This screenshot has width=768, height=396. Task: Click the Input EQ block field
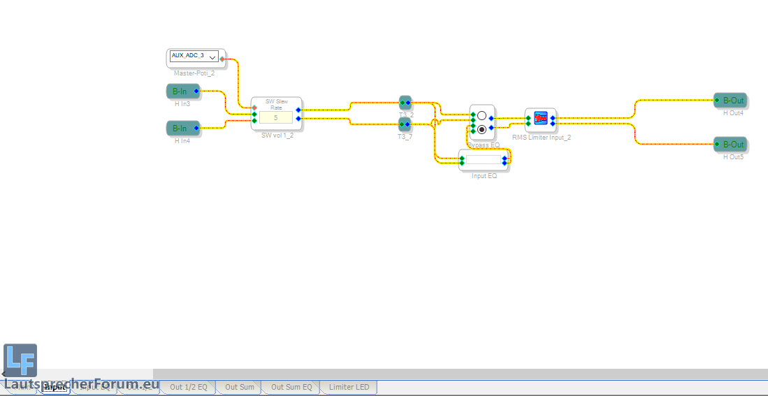pyautogui.click(x=483, y=160)
